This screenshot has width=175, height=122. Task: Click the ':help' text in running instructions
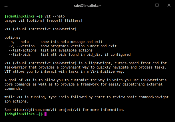(x=63, y=97)
